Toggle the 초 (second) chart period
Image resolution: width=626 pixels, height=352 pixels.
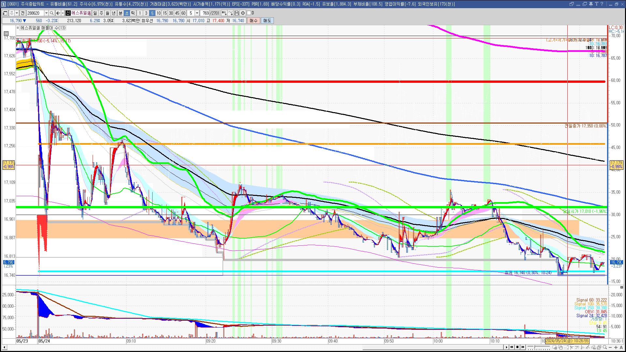(127, 13)
